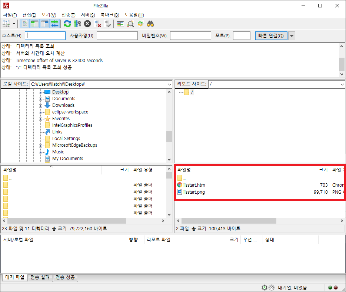Cancel current operation icon
The height and width of the screenshot is (292, 346).
[x=87, y=24]
